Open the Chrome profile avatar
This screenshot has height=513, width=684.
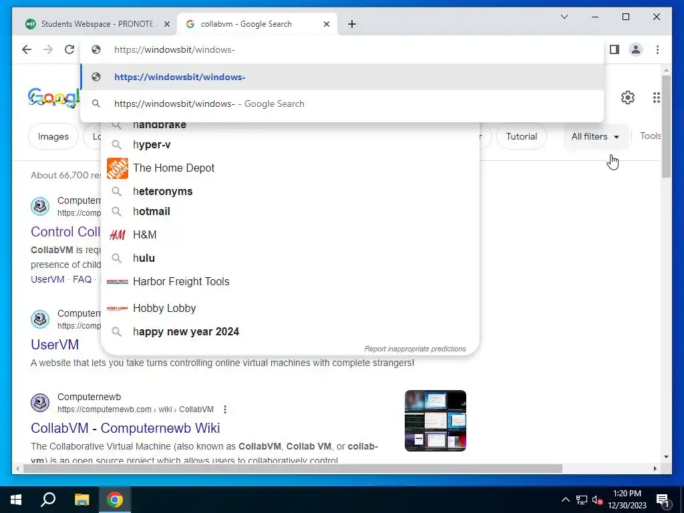636,49
